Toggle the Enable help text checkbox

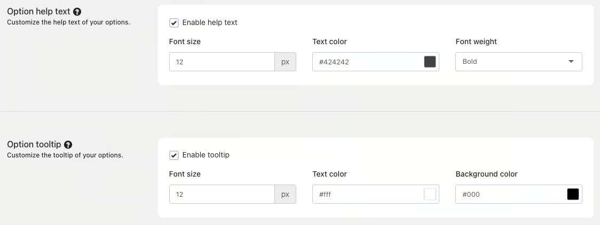pyautogui.click(x=174, y=23)
